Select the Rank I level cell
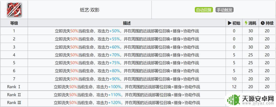Viewport: 276px width, 107px height. pyautogui.click(x=14, y=87)
